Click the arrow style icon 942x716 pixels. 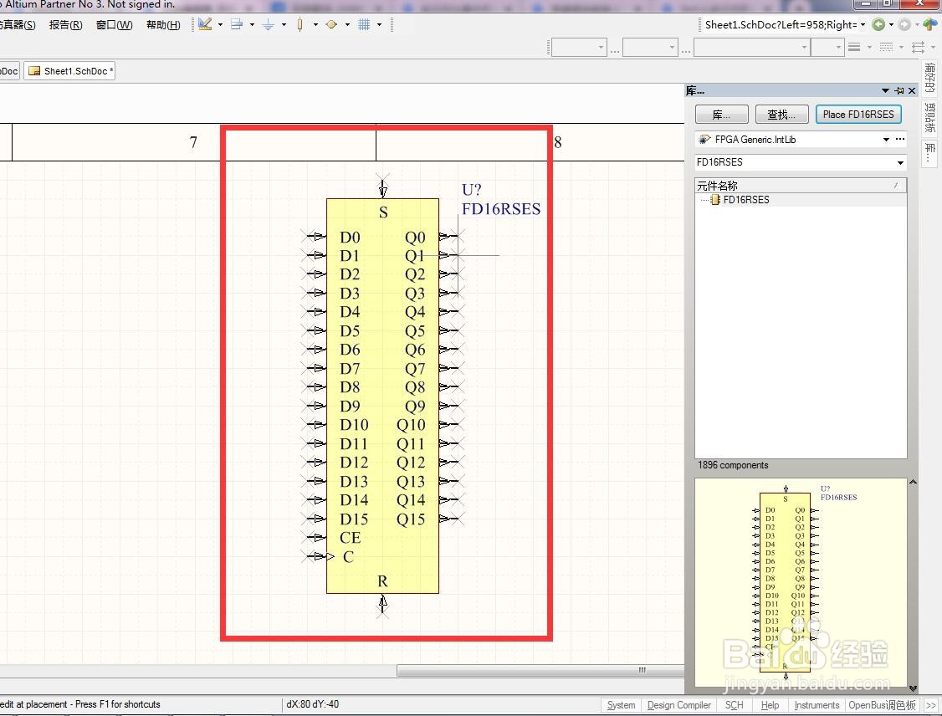click(918, 47)
